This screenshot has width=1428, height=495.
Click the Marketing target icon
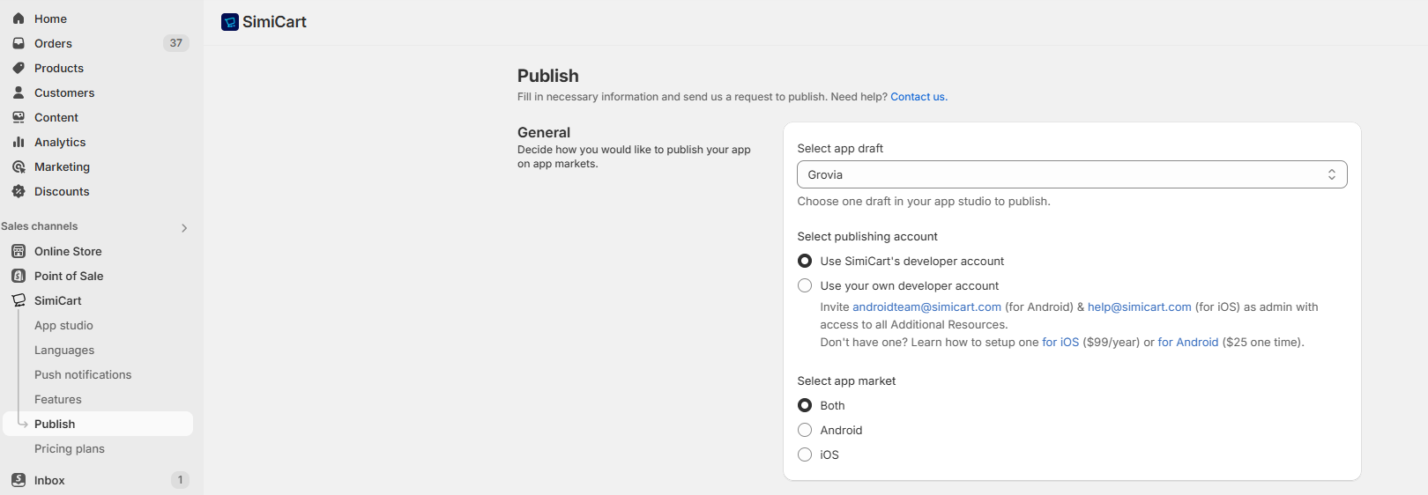pyautogui.click(x=19, y=166)
